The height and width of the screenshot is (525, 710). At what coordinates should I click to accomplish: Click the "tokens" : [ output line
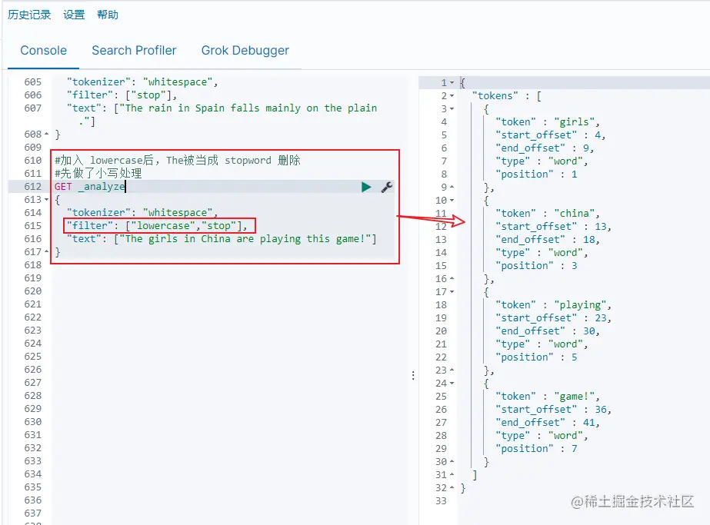(x=507, y=96)
